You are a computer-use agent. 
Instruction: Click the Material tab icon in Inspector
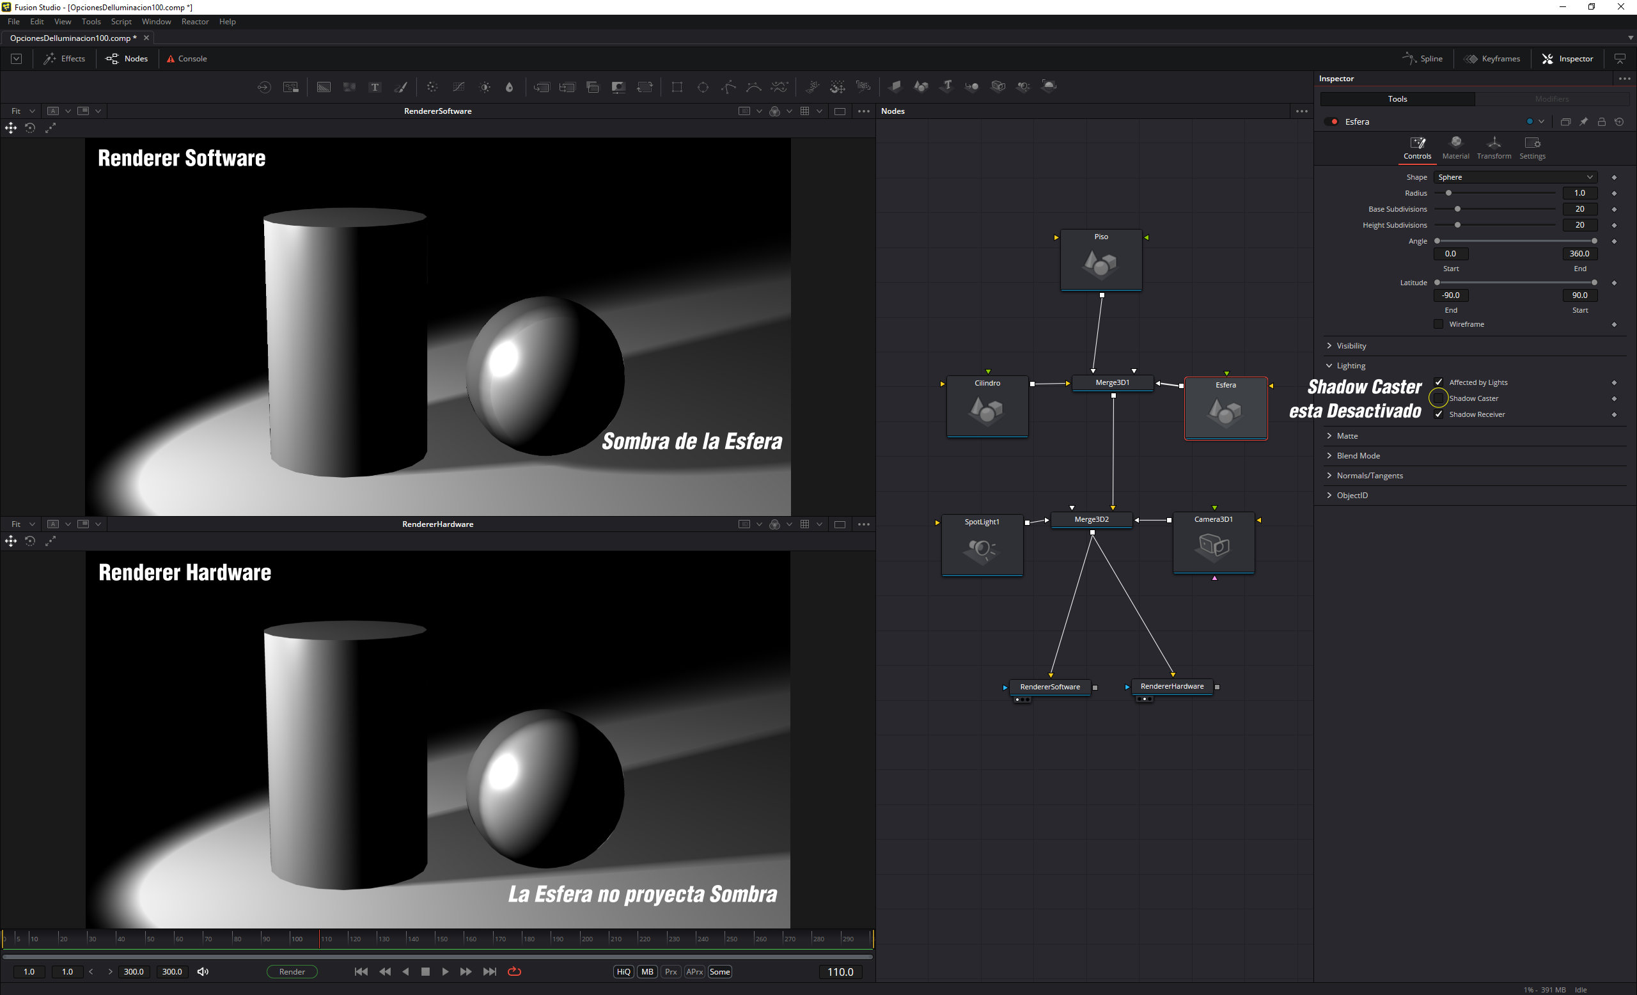[x=1455, y=147]
